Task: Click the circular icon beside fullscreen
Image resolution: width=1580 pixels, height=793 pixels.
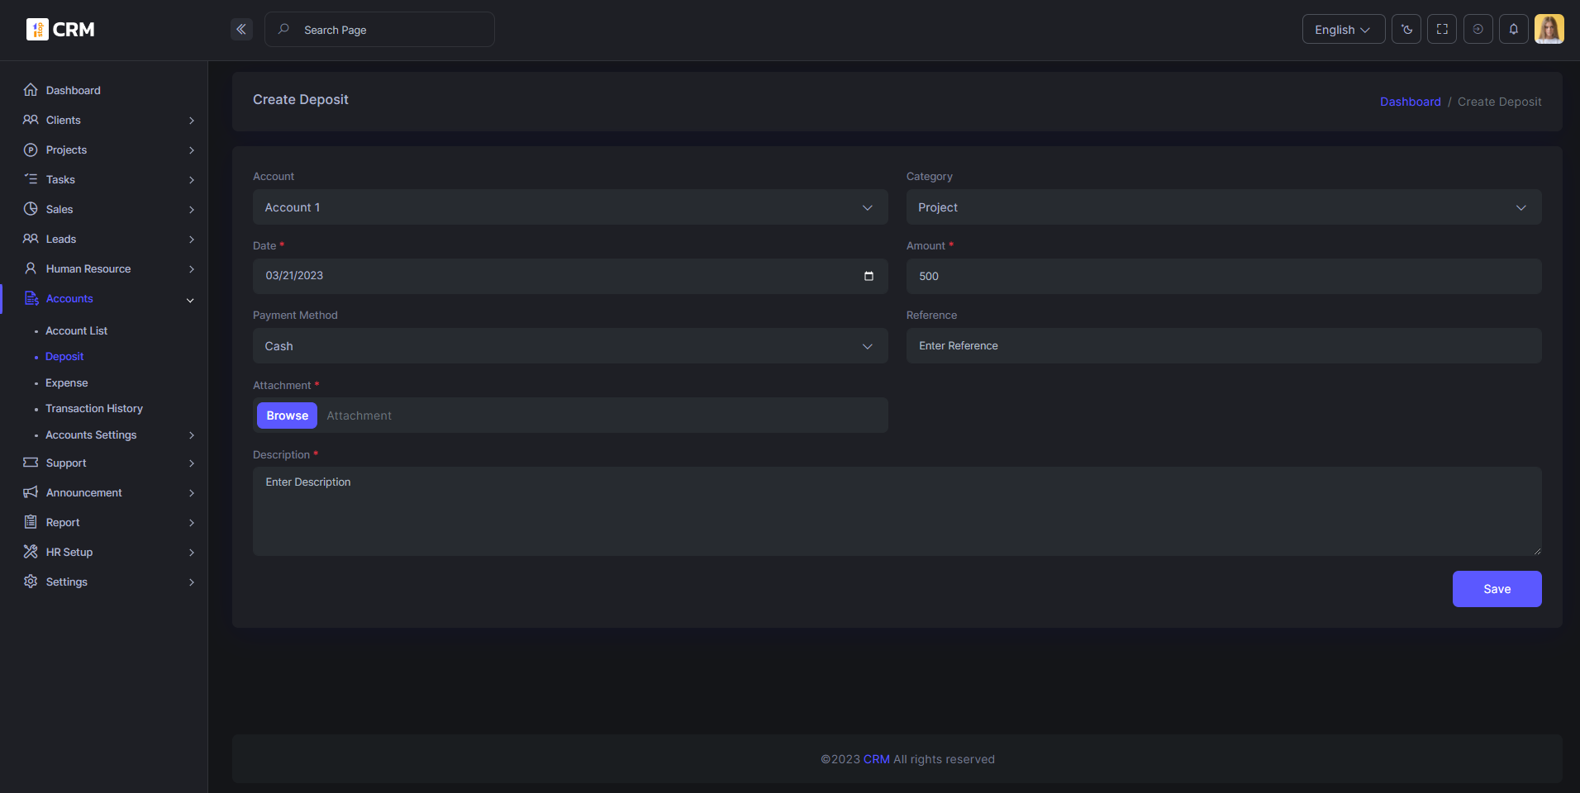Action: pyautogui.click(x=1478, y=30)
